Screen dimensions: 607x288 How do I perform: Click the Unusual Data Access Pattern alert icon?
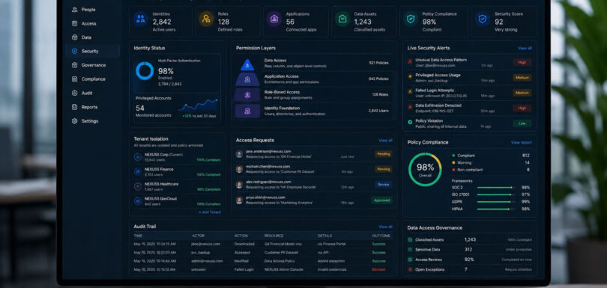coord(410,61)
